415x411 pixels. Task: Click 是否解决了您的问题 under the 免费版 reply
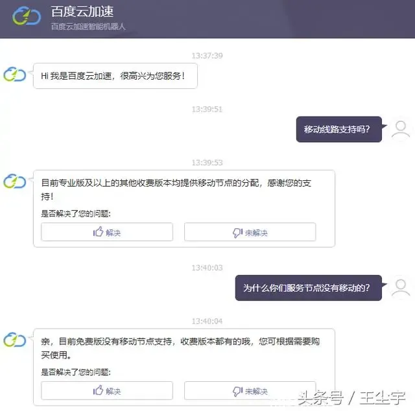[76, 372]
